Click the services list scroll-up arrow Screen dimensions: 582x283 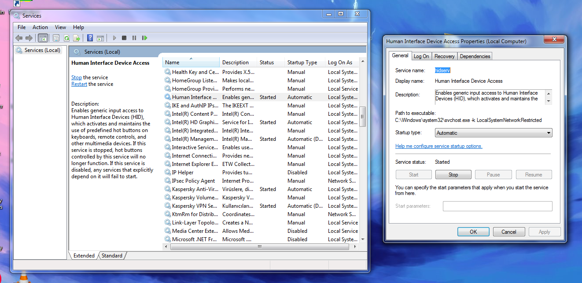pyautogui.click(x=363, y=60)
